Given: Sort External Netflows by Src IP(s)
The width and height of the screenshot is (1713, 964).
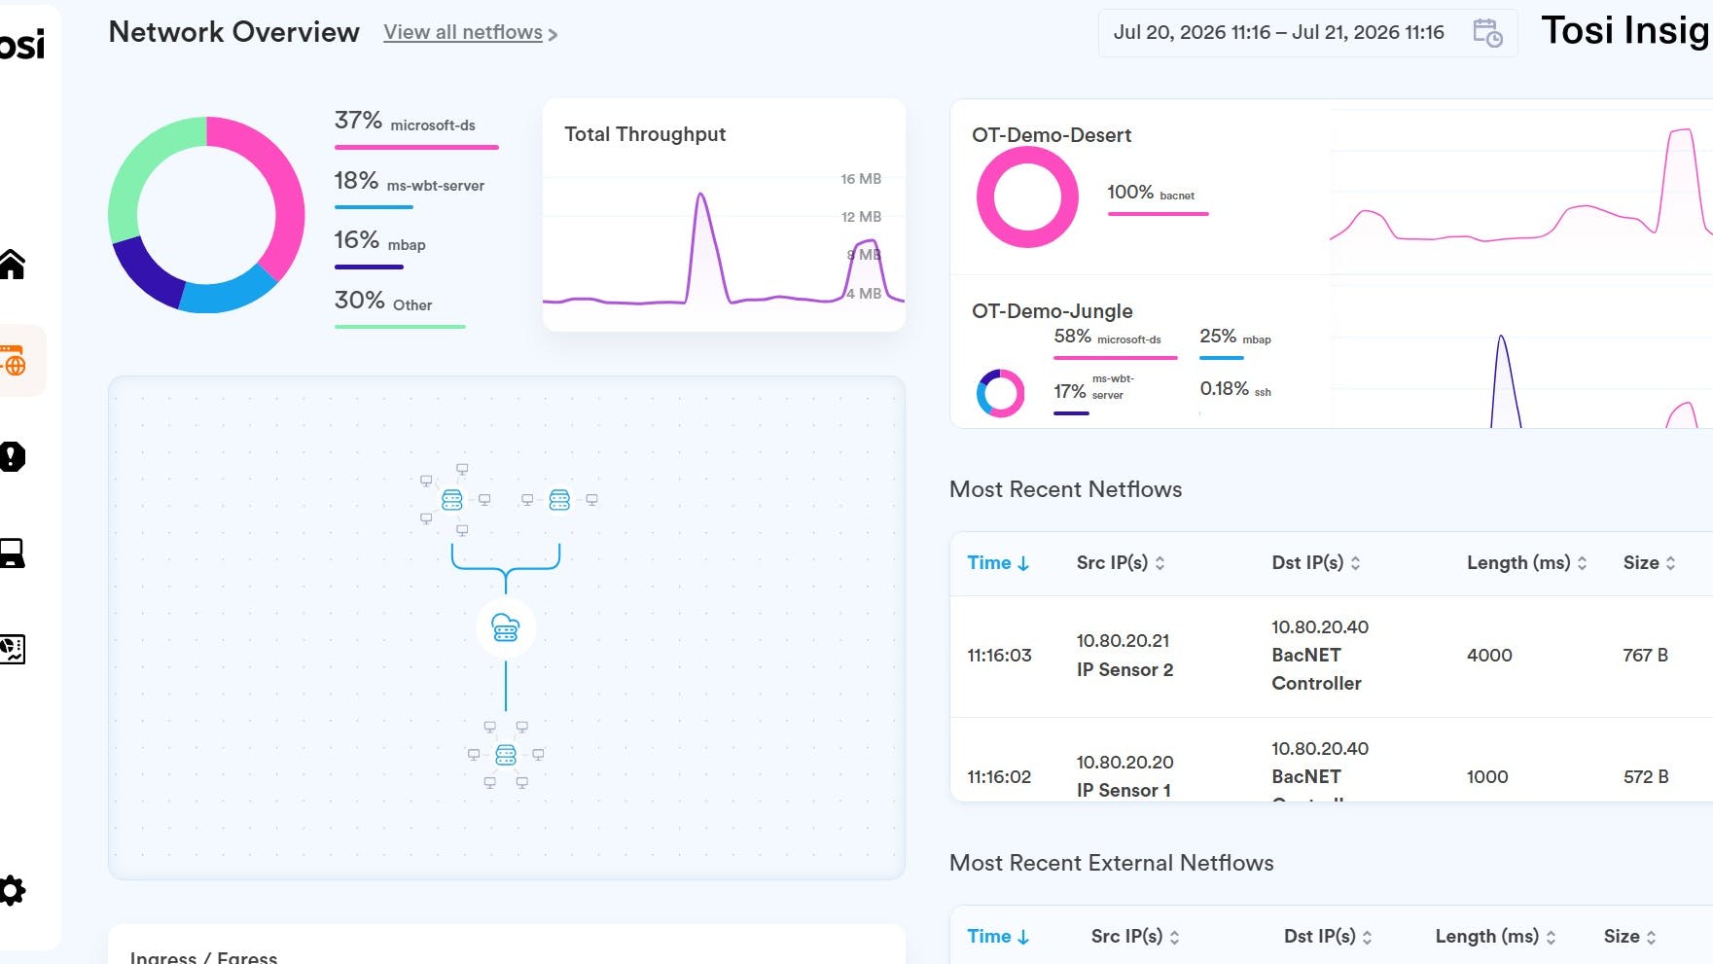Looking at the screenshot, I should tap(1135, 936).
